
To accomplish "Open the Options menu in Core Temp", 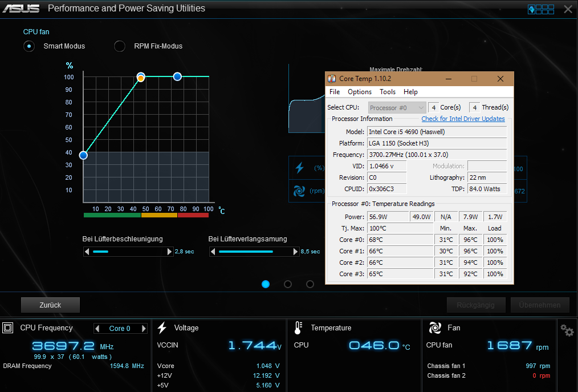I will click(x=360, y=92).
